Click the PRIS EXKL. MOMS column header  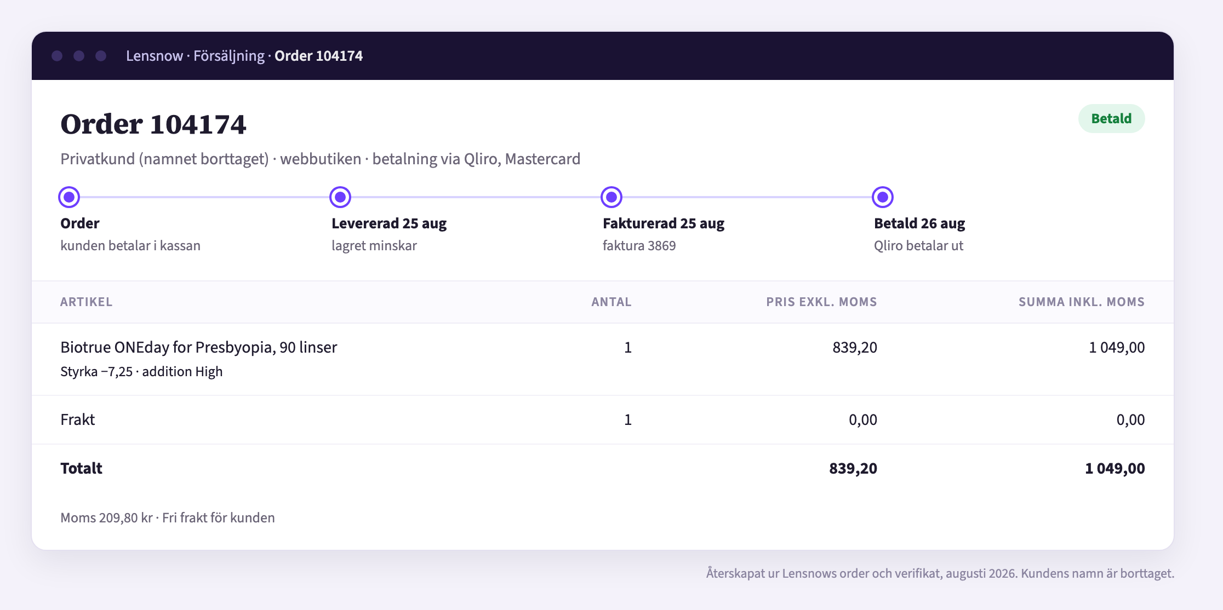[x=821, y=302]
